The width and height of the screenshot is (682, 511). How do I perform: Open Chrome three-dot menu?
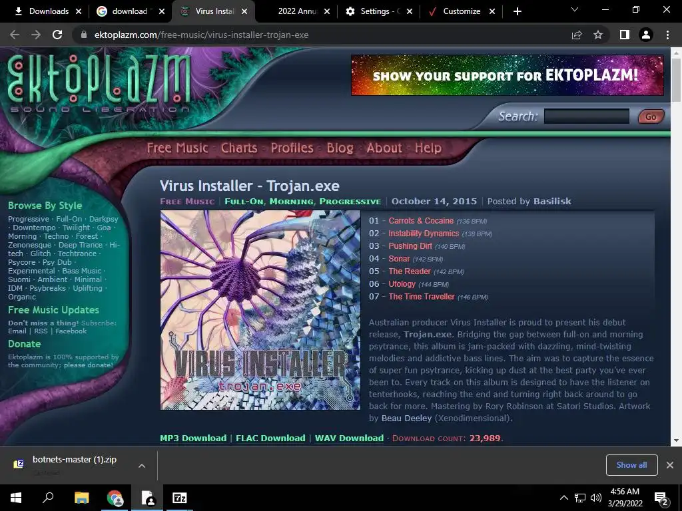click(x=667, y=35)
